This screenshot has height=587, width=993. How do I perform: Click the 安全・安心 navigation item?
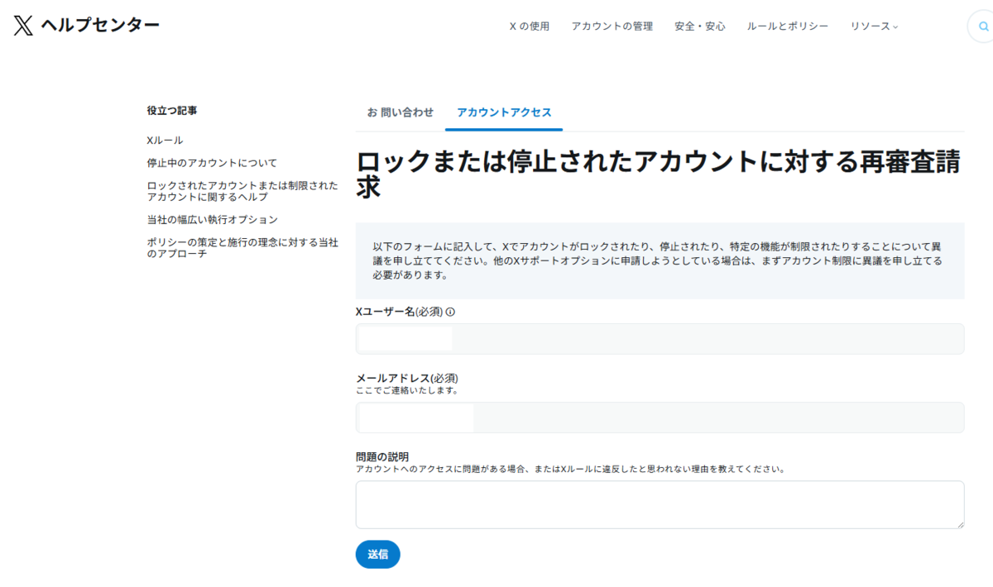(x=699, y=26)
